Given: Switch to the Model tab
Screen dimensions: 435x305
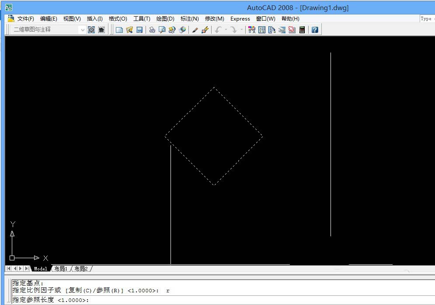Looking at the screenshot, I should 41,269.
